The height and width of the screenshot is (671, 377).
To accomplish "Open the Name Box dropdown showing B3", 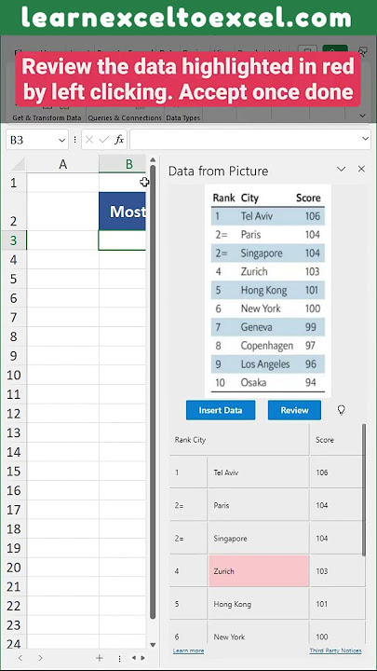I will click(x=62, y=140).
